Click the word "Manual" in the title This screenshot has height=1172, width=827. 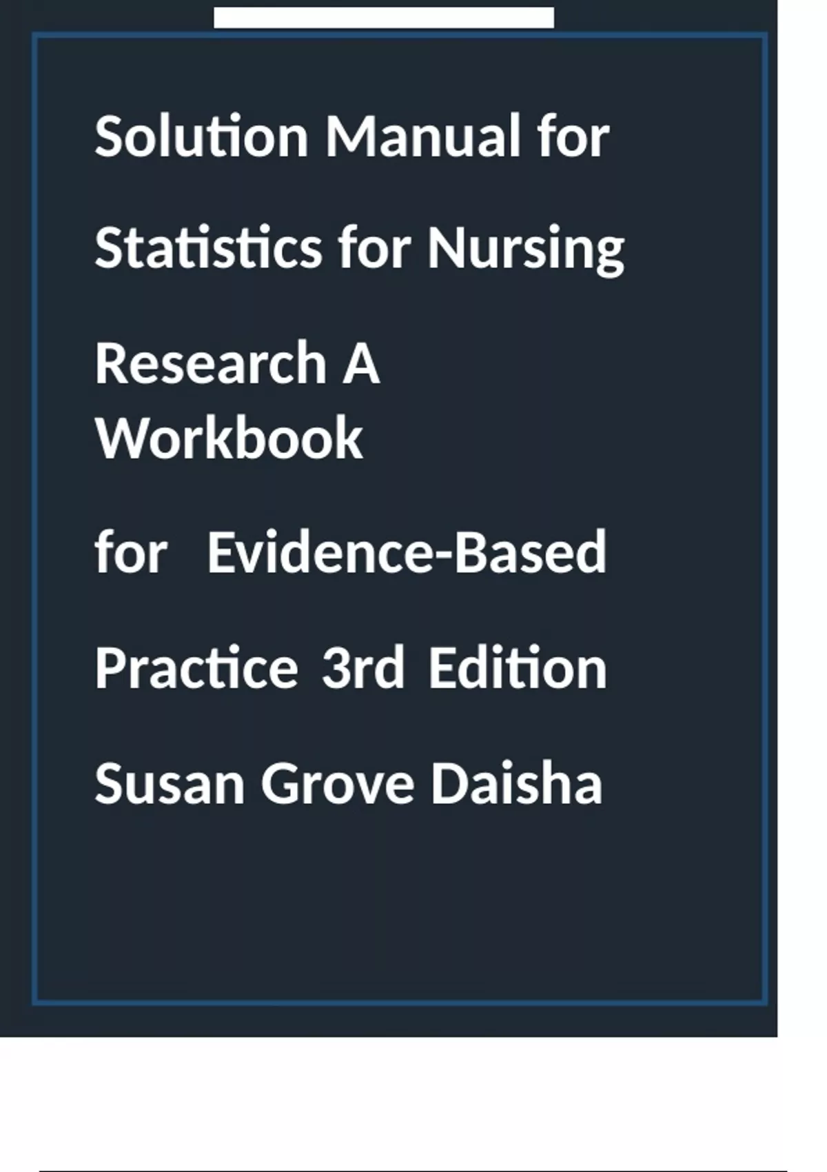click(x=422, y=136)
